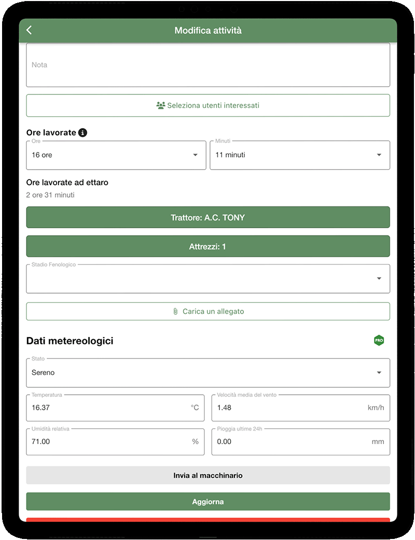Expand the Stadio Fenologico dropdown
Viewport: 415px width, 540px height.
tap(208, 279)
